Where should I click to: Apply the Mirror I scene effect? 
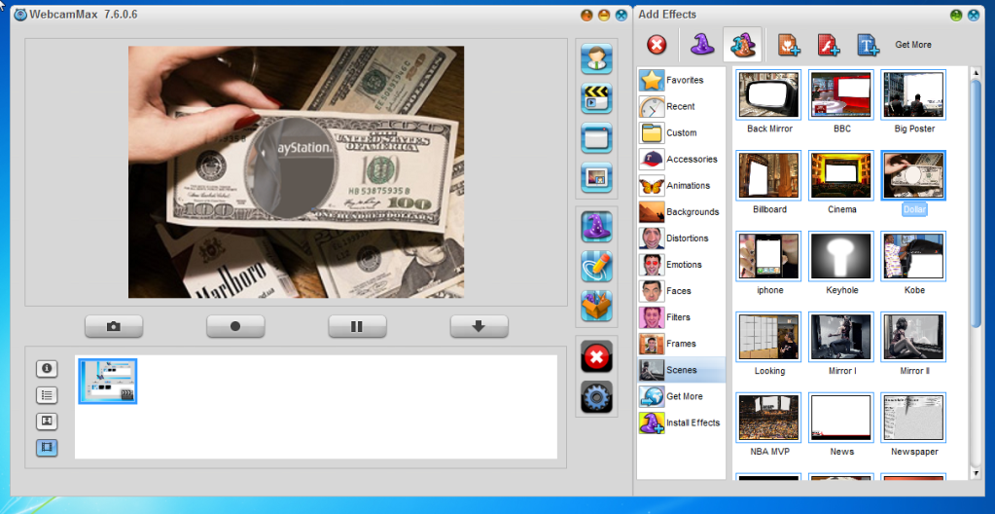click(x=841, y=337)
